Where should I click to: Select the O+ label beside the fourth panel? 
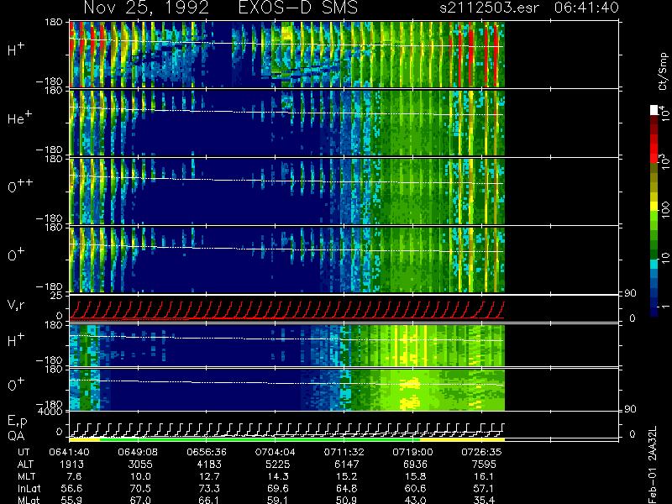click(x=16, y=255)
